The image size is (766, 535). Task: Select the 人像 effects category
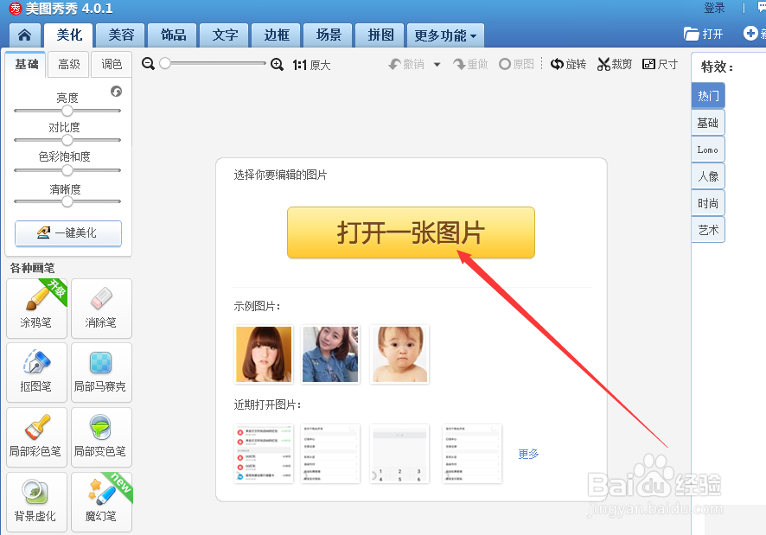(708, 176)
